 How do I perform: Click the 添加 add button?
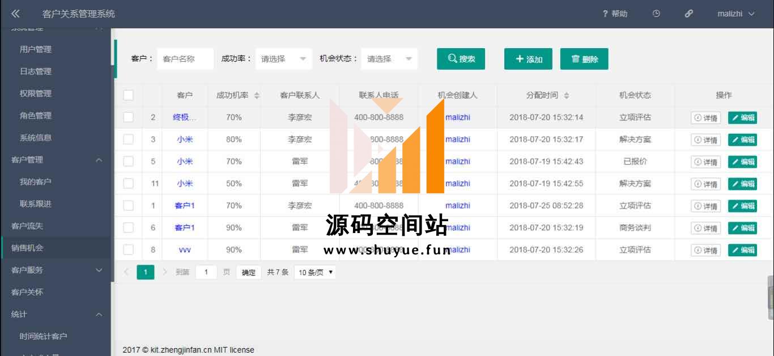528,59
